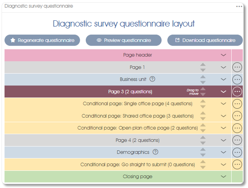Expand the Demographics row chevron
This screenshot has height=188, width=248.
223,152
